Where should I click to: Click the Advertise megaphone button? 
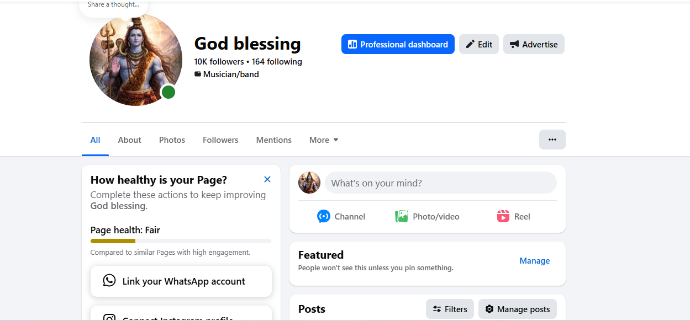pos(534,45)
